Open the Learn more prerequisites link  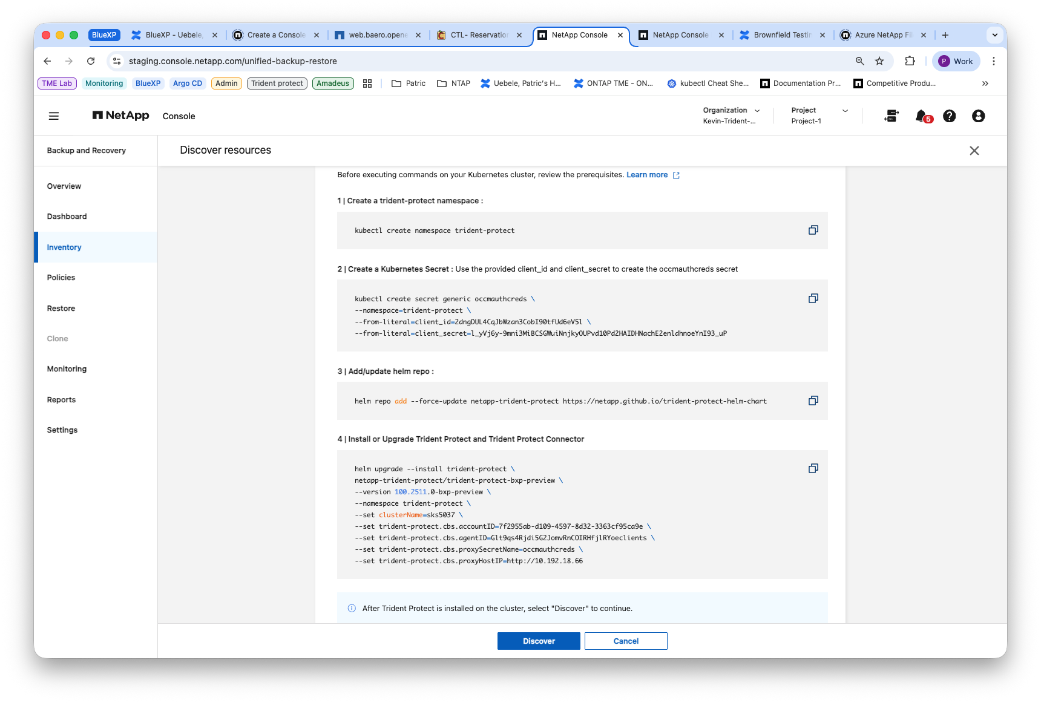[653, 175]
